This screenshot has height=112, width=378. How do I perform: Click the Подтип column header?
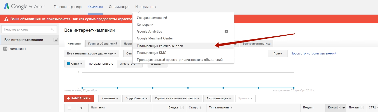[x=308, y=108]
